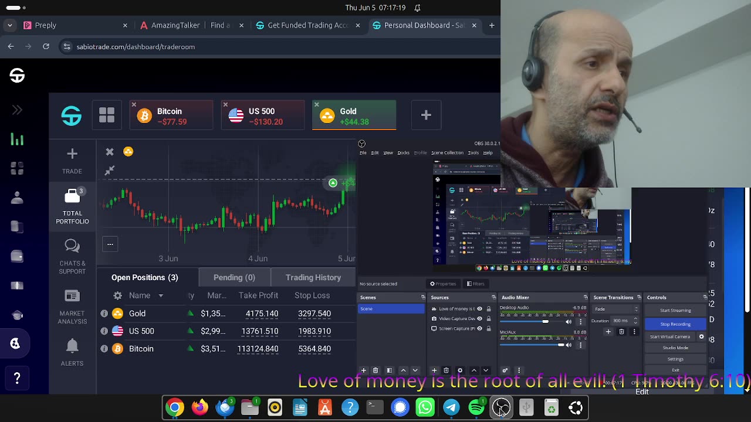Configure virtual camera gear in OBS
The image size is (751, 422).
(701, 336)
